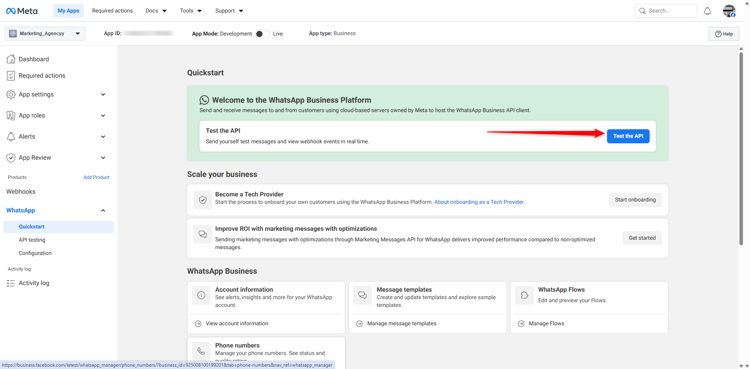Click the page vertical scrollbar
Viewport: 750px width, 369px height.
point(741,148)
